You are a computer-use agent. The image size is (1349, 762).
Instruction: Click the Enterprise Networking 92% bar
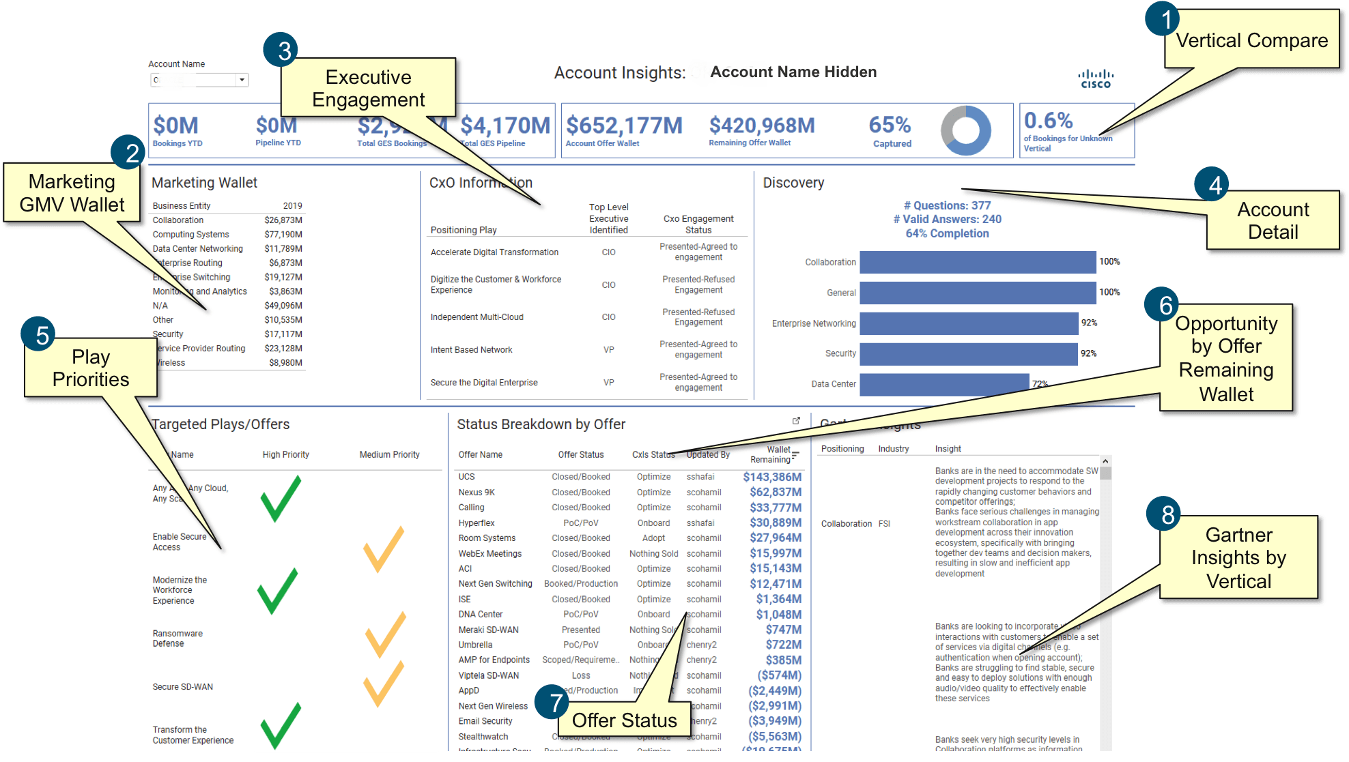click(x=969, y=323)
